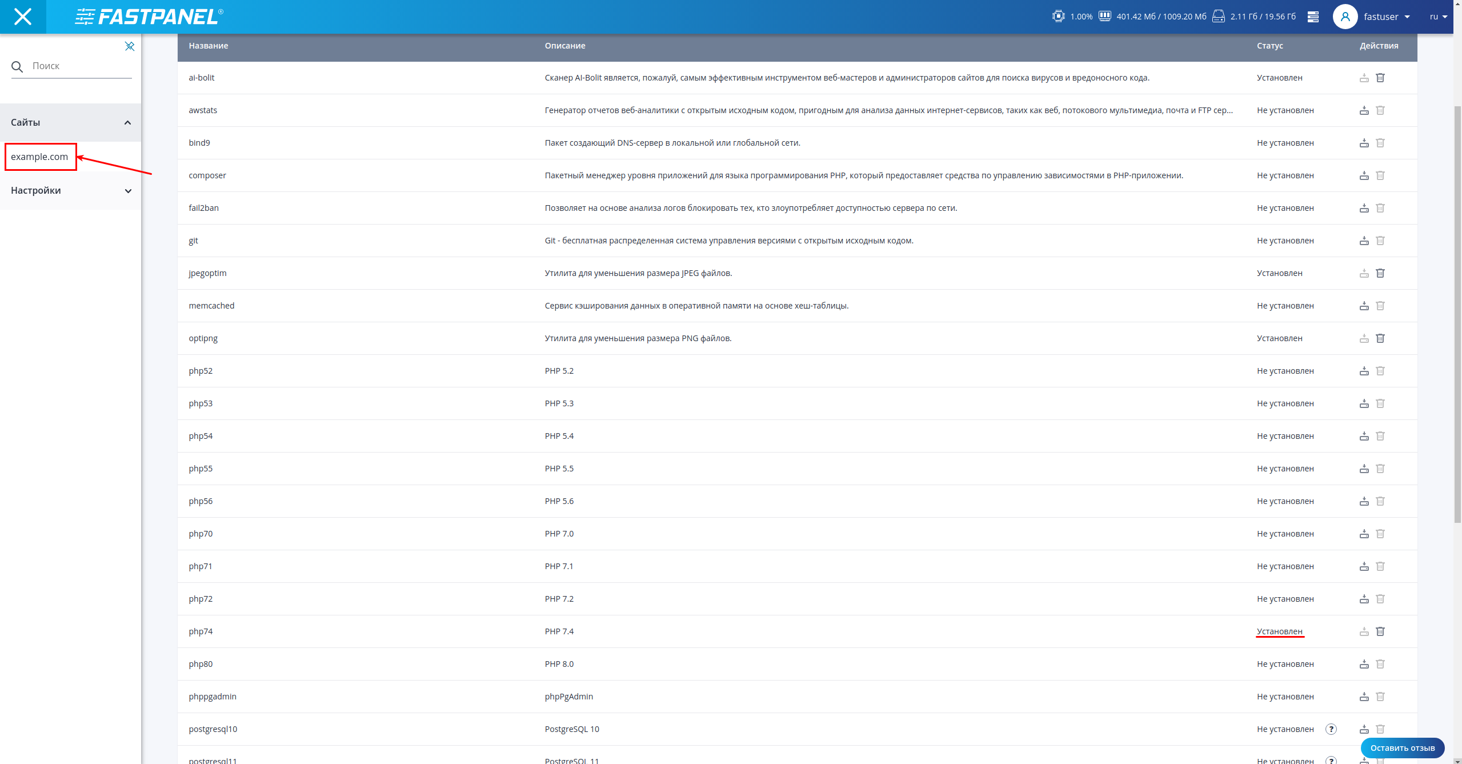Select the composer name cell
The height and width of the screenshot is (764, 1462).
click(207, 175)
